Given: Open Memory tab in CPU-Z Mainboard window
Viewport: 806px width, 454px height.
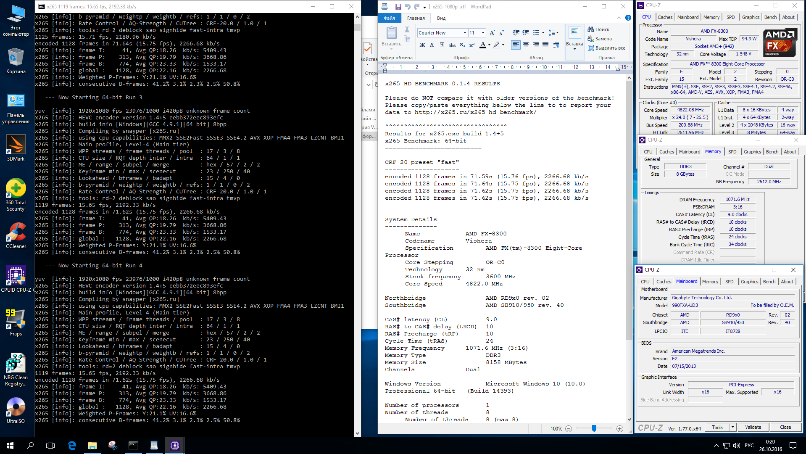Looking at the screenshot, I should (710, 282).
